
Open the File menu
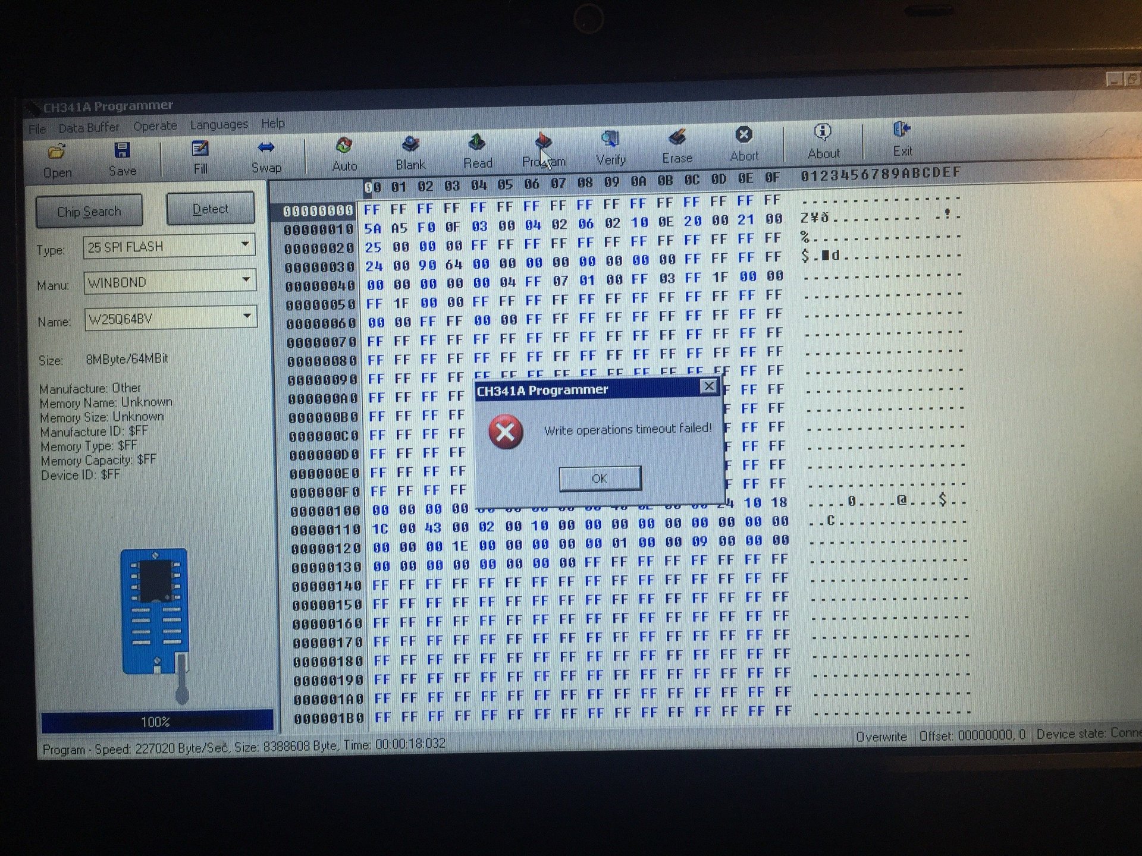point(37,129)
